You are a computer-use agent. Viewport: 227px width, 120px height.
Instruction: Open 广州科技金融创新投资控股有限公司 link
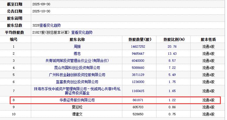(77, 75)
